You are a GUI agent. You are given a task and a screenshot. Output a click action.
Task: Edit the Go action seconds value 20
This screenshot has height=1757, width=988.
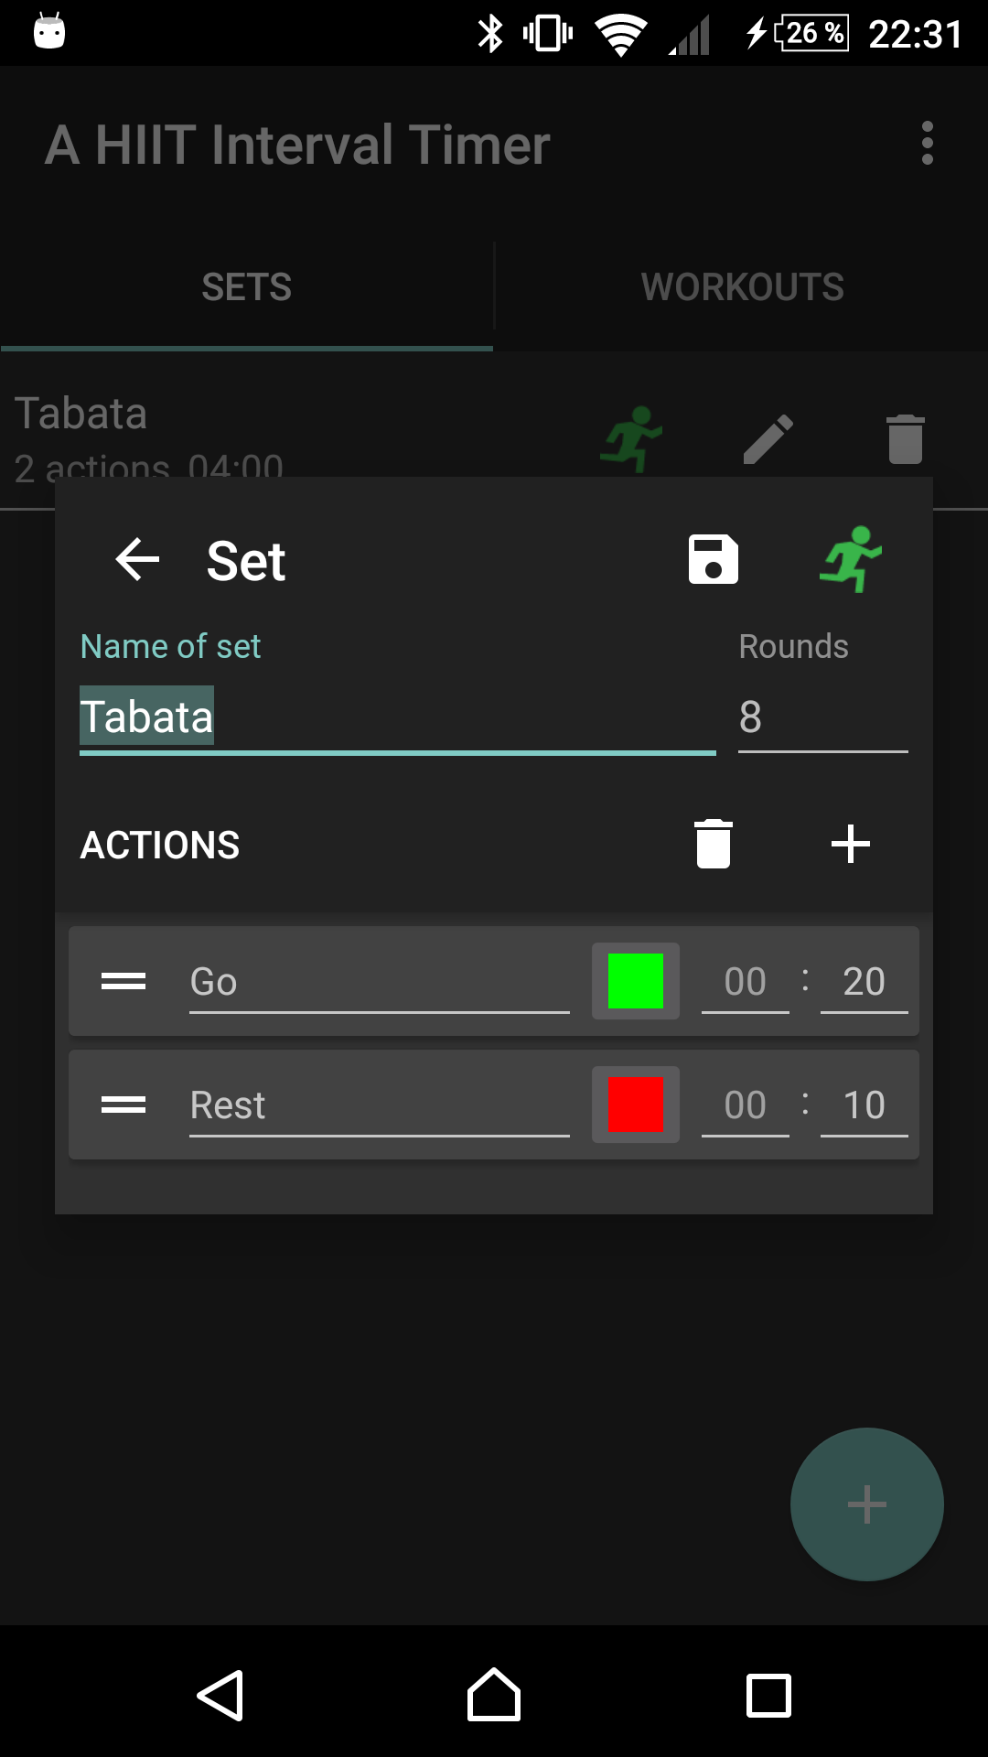point(864,981)
